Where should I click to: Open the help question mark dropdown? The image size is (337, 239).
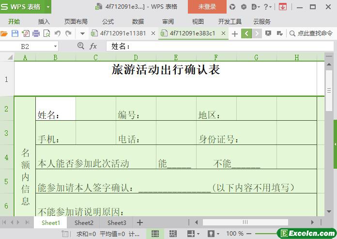[x=268, y=7]
